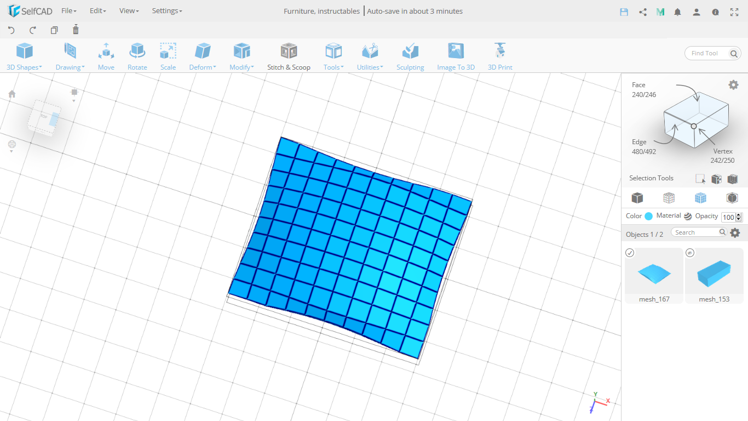Click the Copy objects icon
The height and width of the screenshot is (421, 748).
(x=54, y=30)
